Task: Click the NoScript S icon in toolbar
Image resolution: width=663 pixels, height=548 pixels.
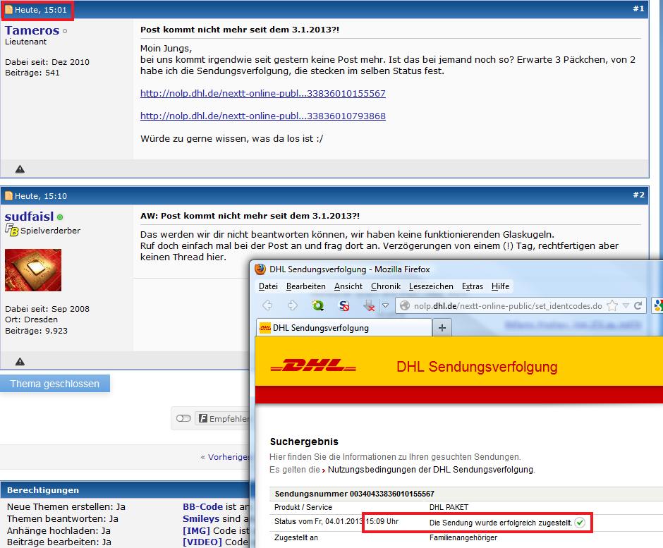Action: point(343,305)
